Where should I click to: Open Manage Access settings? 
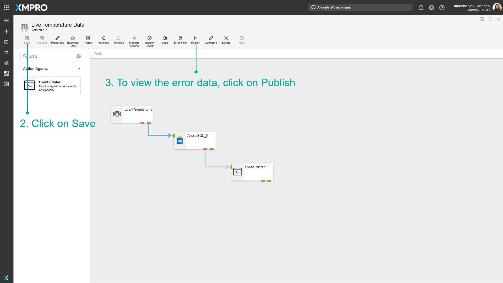point(134,40)
